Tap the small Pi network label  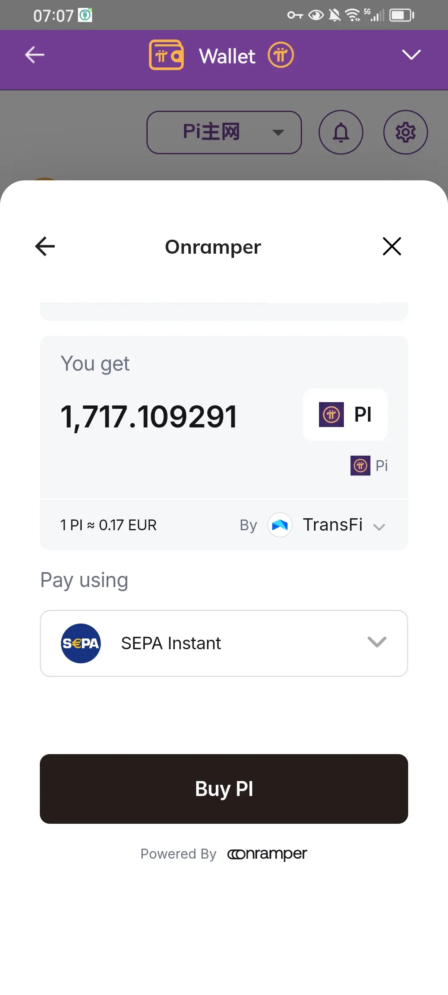[369, 466]
